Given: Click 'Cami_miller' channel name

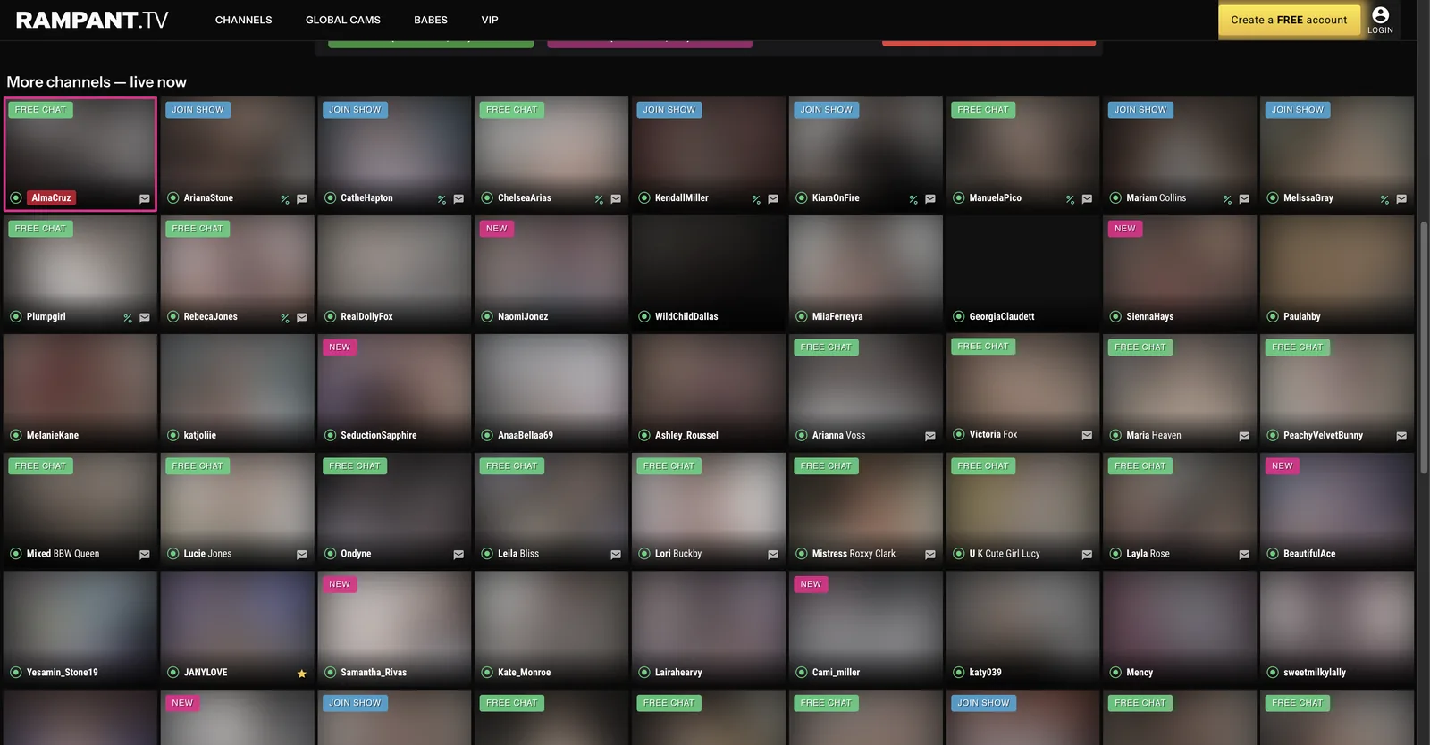Looking at the screenshot, I should (x=836, y=673).
